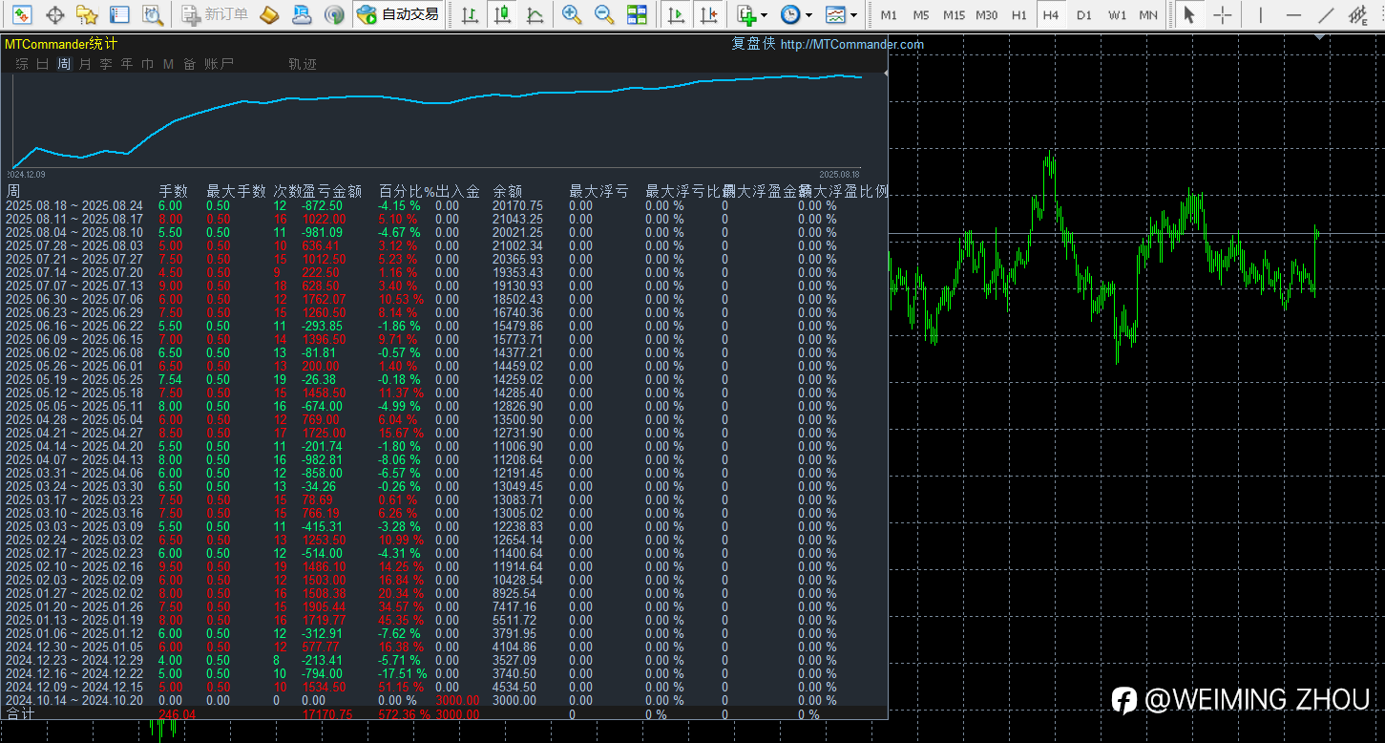Switch to the M tab
Viewport: 1385px width, 743px height.
(x=168, y=64)
